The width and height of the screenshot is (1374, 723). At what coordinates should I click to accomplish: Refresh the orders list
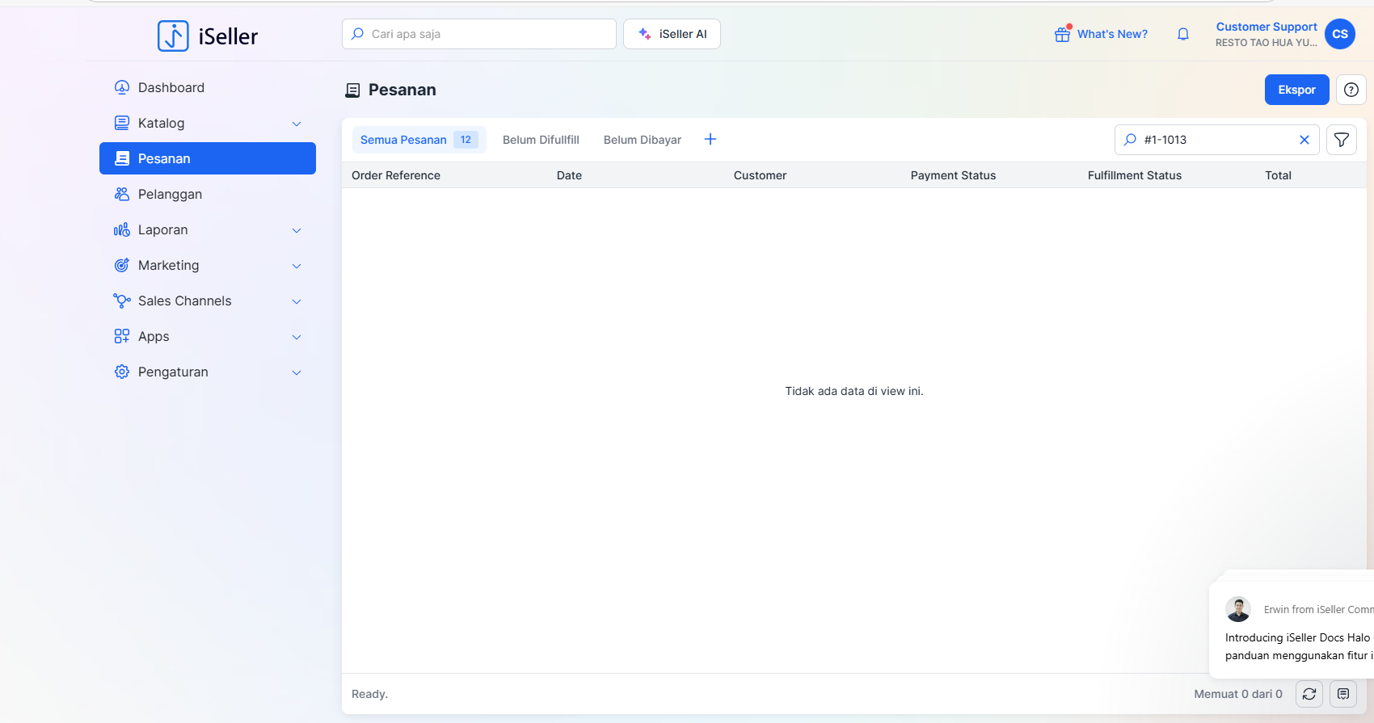tap(1309, 694)
